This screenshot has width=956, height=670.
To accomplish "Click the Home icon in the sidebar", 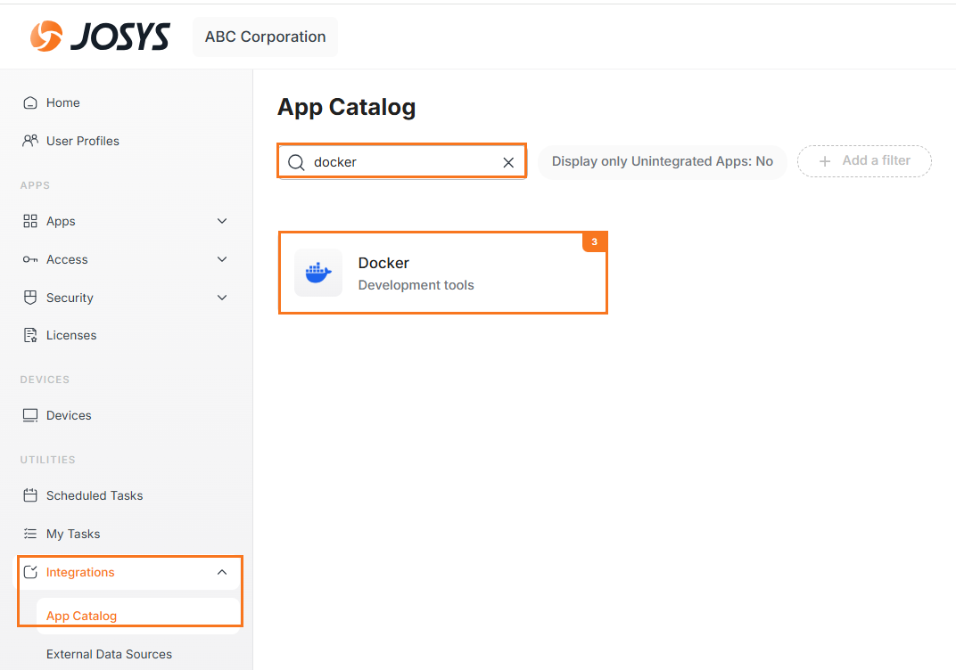I will [30, 102].
